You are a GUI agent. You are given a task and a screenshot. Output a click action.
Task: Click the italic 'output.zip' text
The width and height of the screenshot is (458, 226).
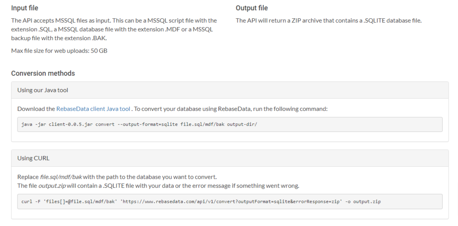pos(52,186)
